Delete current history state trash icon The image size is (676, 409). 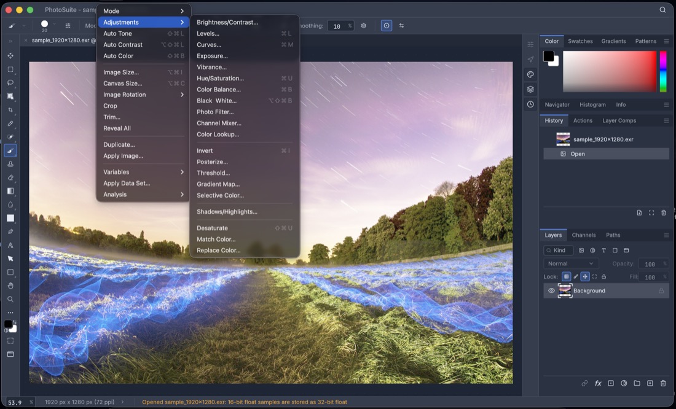pyautogui.click(x=664, y=212)
